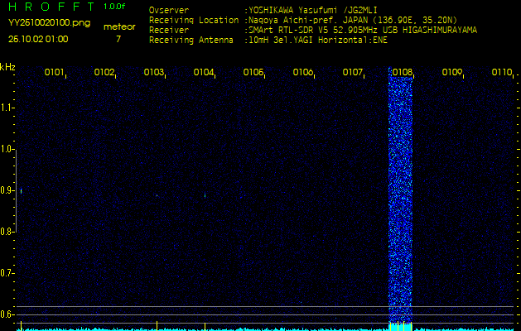Click the meteor count value 7

point(118,39)
